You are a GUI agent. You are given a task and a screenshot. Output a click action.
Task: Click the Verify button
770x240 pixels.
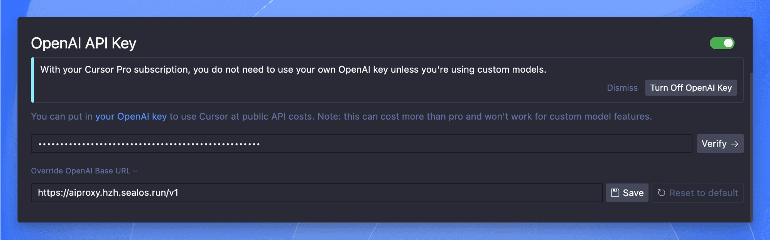pos(720,144)
